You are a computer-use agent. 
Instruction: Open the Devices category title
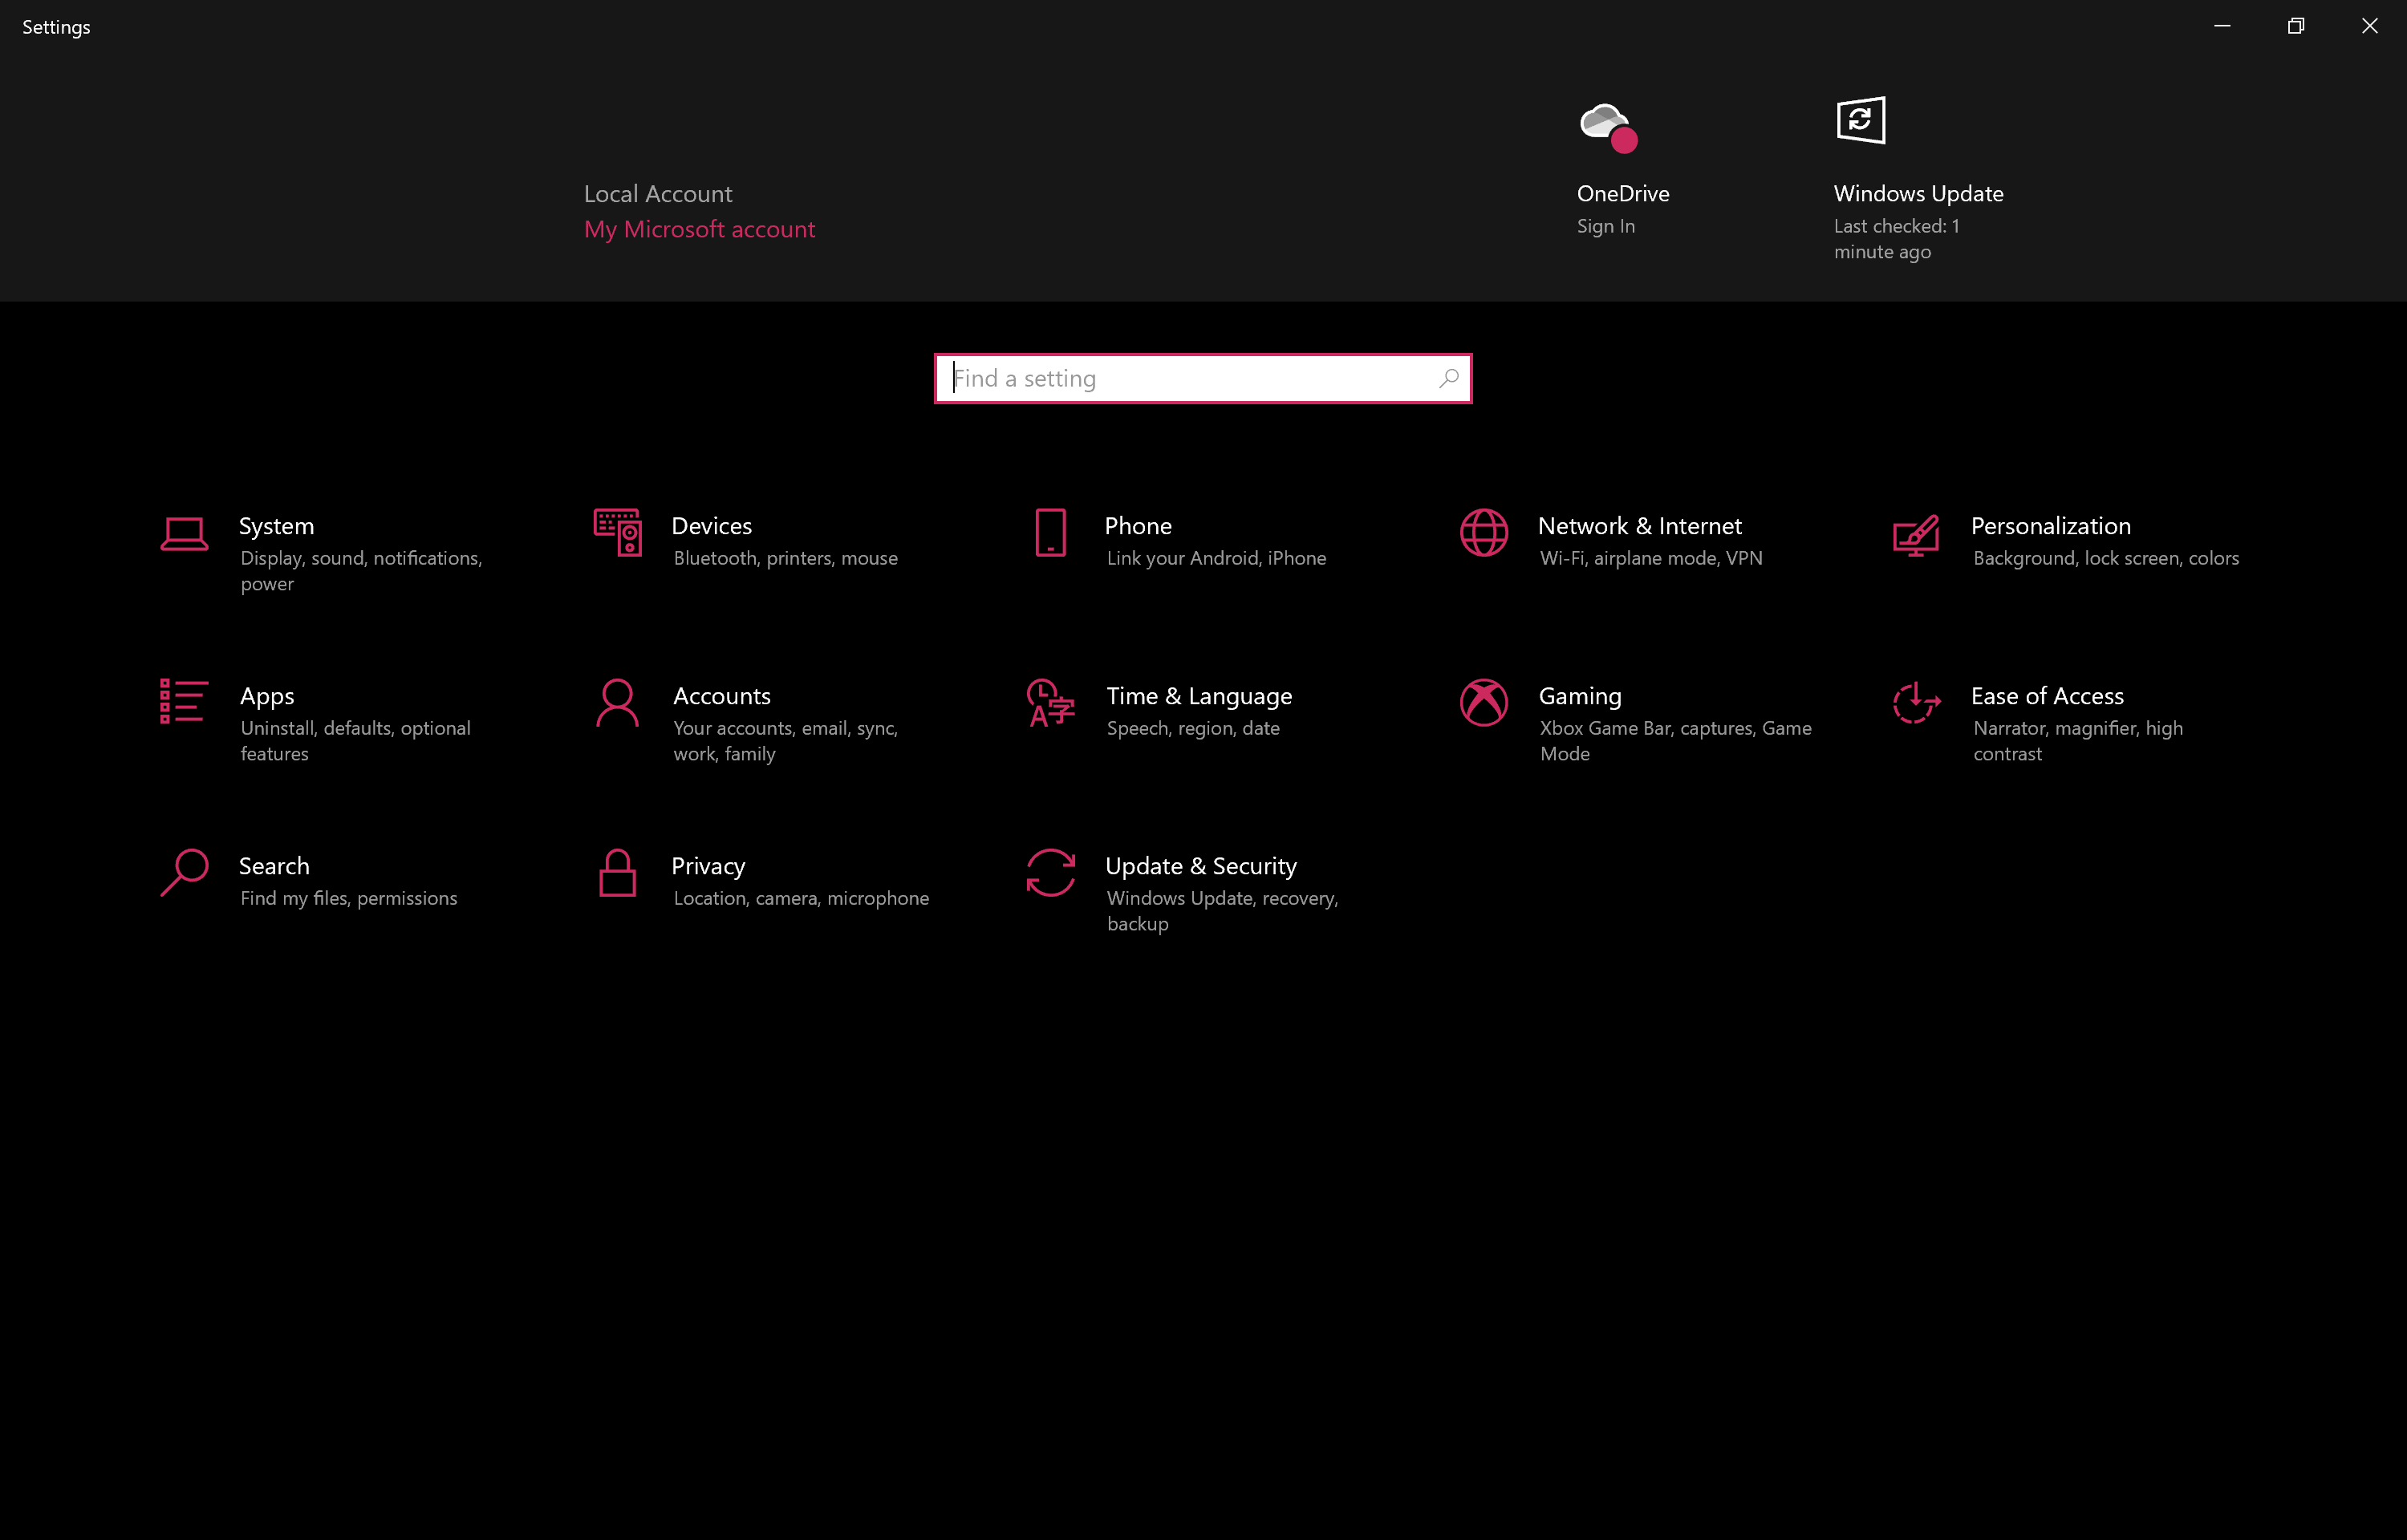pos(711,526)
